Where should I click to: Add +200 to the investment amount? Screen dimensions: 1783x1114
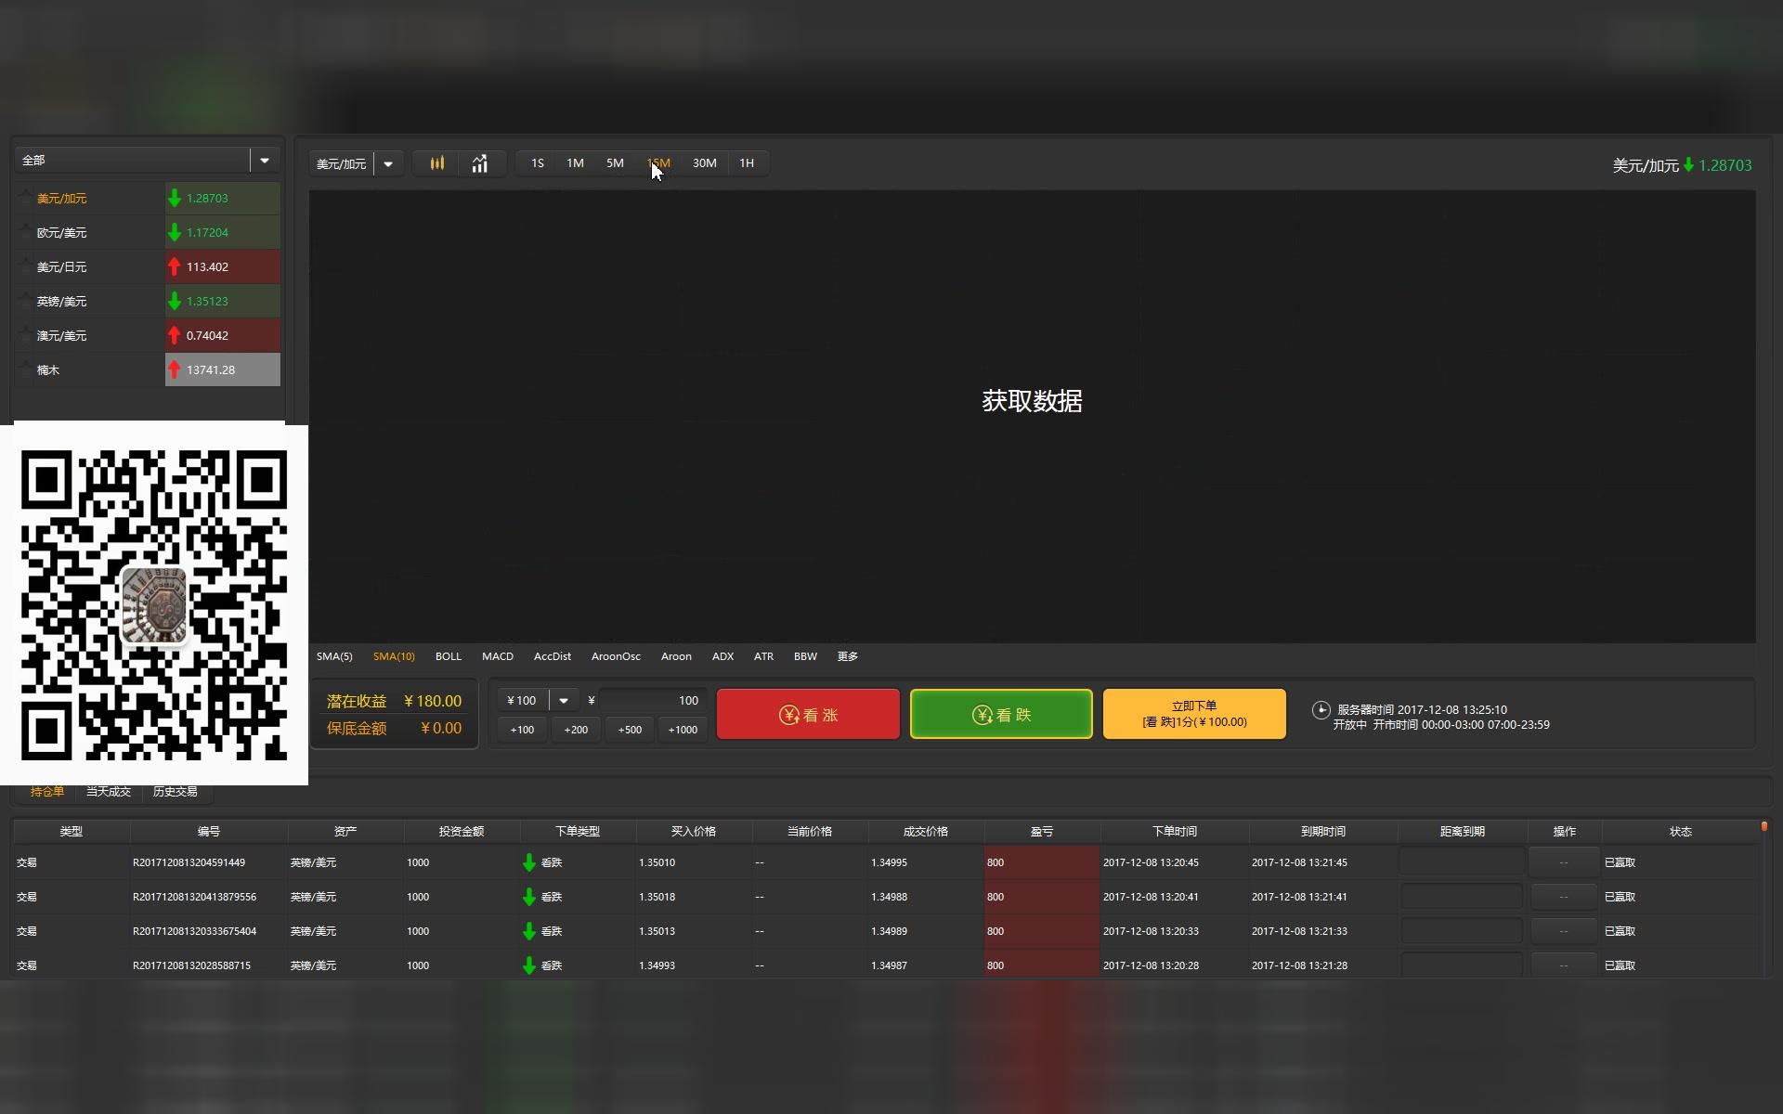(576, 730)
